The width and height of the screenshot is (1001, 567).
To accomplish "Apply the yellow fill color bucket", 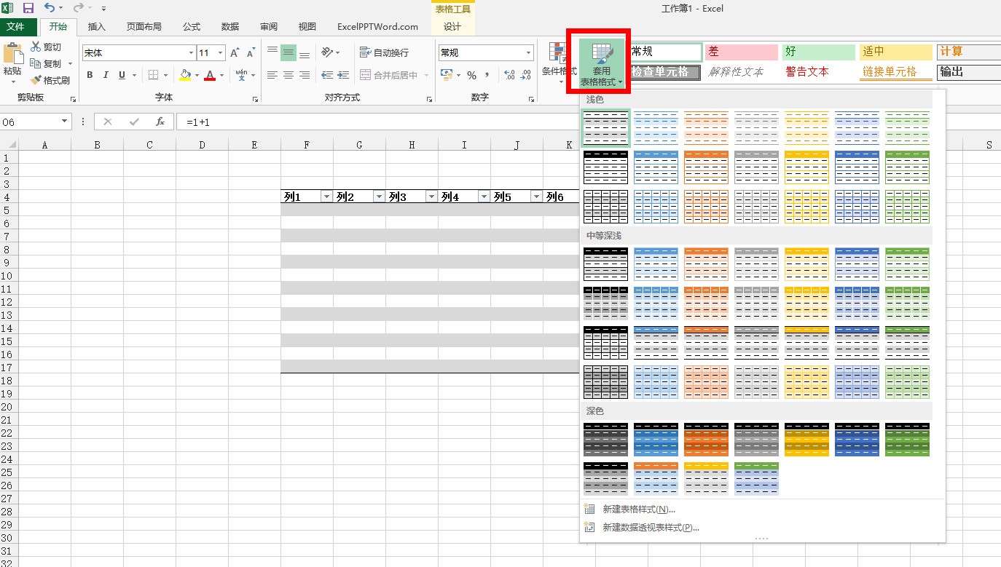I will coord(185,75).
